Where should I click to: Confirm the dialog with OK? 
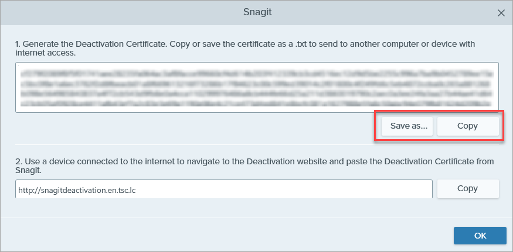480,236
